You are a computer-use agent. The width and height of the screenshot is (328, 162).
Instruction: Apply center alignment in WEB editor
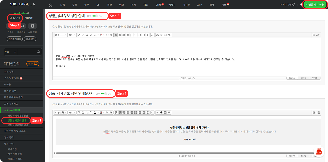(120, 35)
